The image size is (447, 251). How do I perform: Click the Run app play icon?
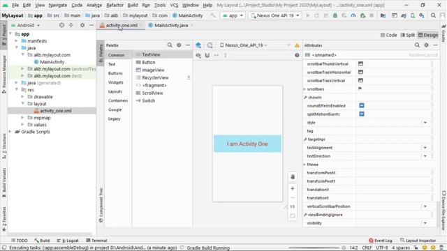(x=308, y=15)
